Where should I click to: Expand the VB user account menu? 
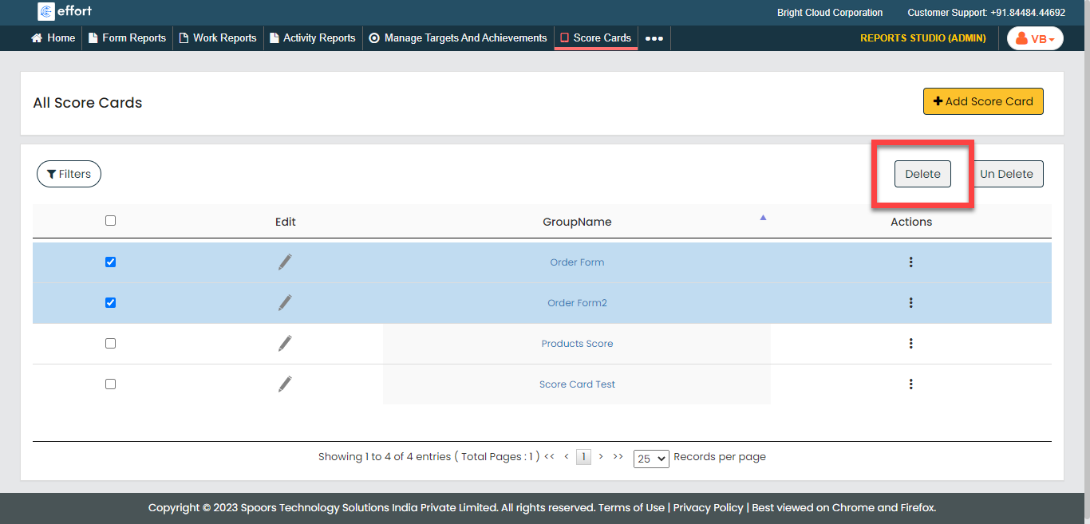click(1035, 38)
